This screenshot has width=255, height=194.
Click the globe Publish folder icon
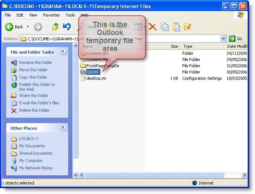pos(14,85)
